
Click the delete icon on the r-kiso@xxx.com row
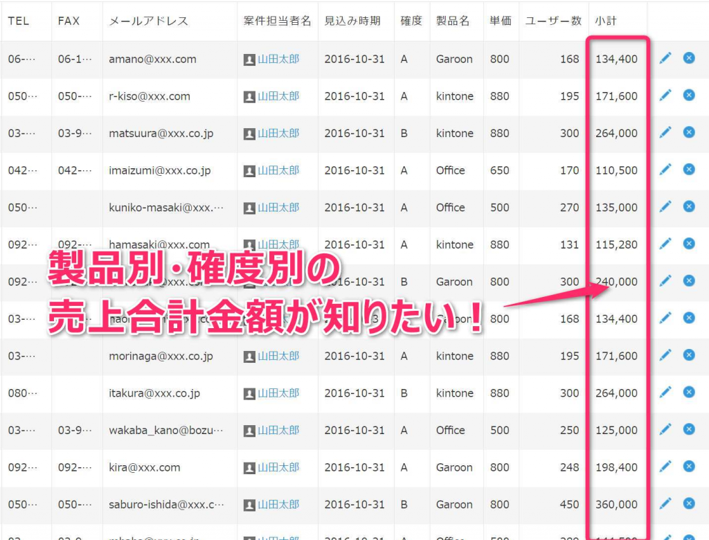coord(689,96)
